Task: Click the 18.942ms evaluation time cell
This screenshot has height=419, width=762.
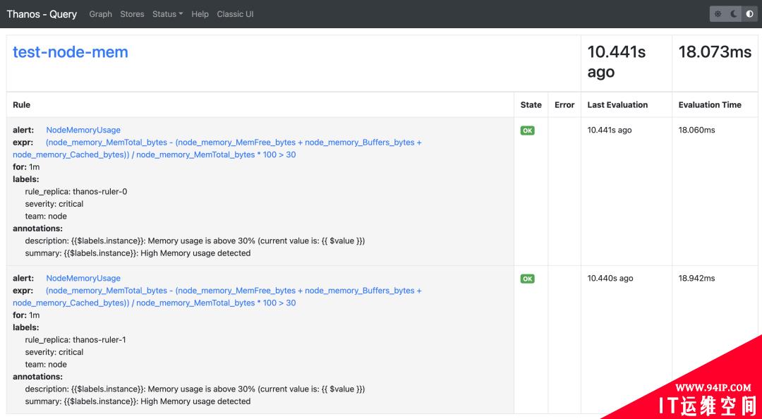Action: [x=696, y=278]
